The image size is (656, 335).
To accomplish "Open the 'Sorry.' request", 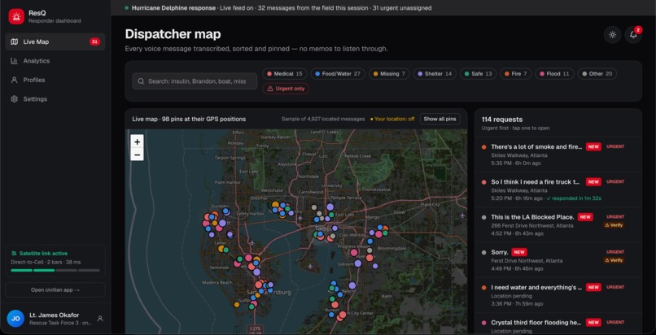I will (558, 260).
